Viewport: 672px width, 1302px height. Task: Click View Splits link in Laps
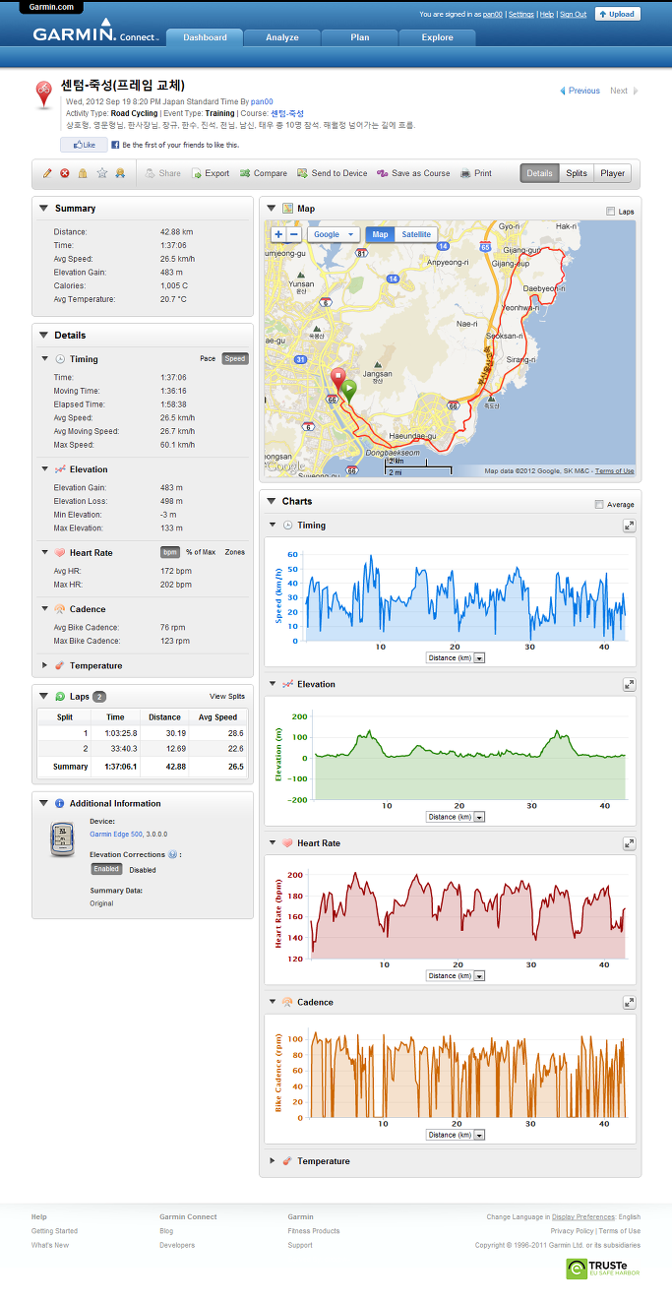227,697
